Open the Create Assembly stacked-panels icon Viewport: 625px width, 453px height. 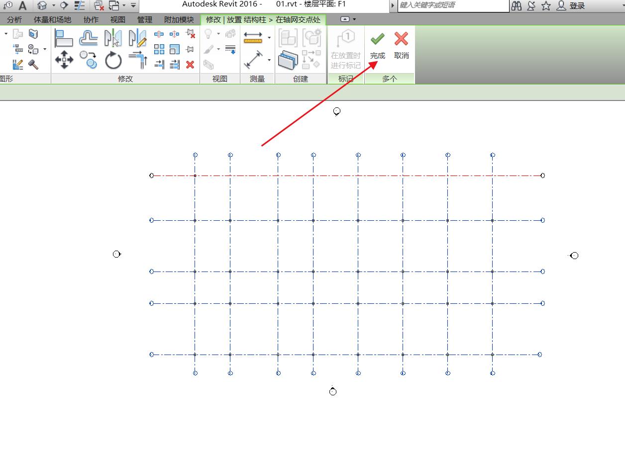[288, 60]
